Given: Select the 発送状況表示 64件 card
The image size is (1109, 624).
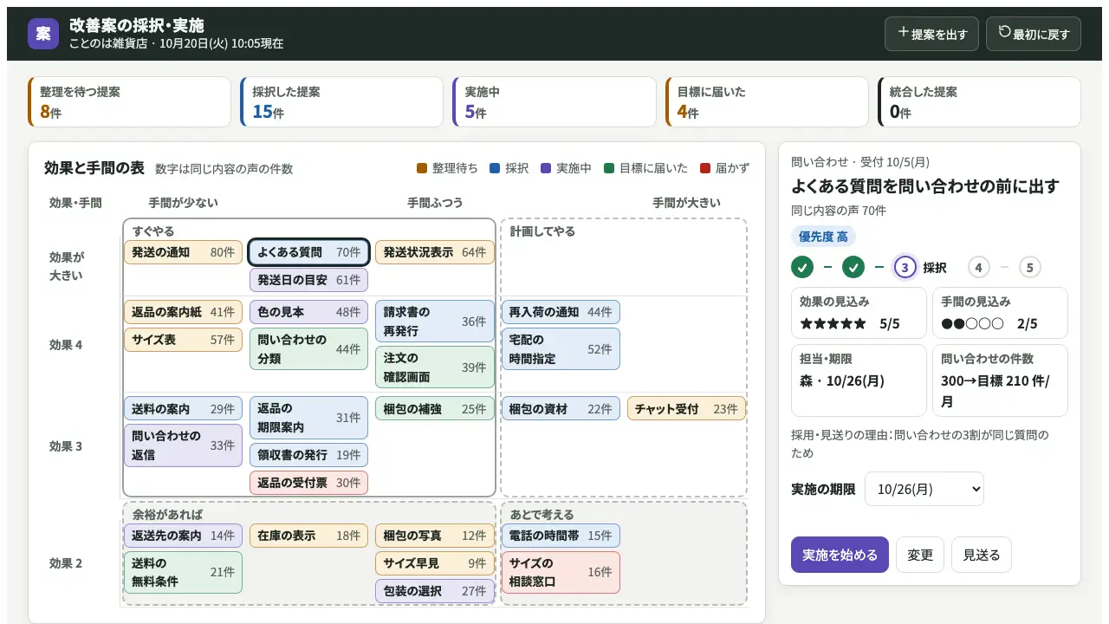Looking at the screenshot, I should [x=435, y=252].
